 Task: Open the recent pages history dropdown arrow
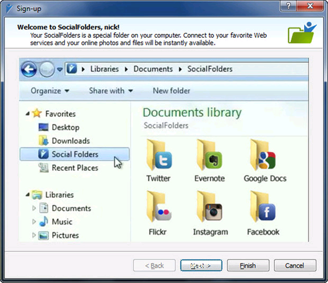(x=59, y=69)
